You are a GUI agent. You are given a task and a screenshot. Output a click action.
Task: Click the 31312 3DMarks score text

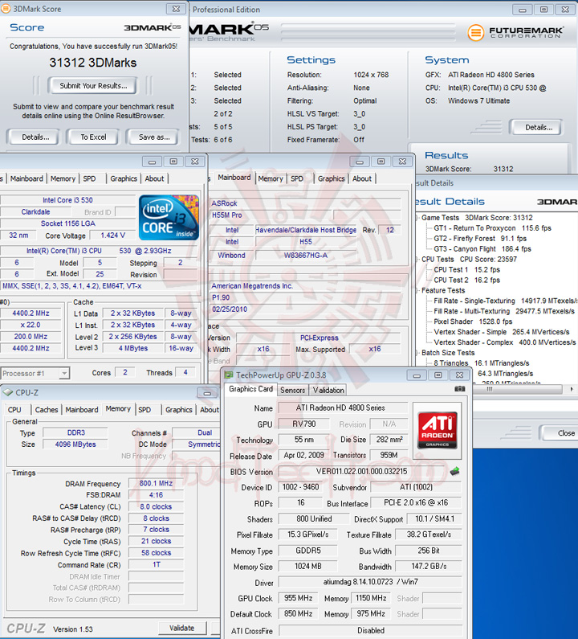(93, 63)
